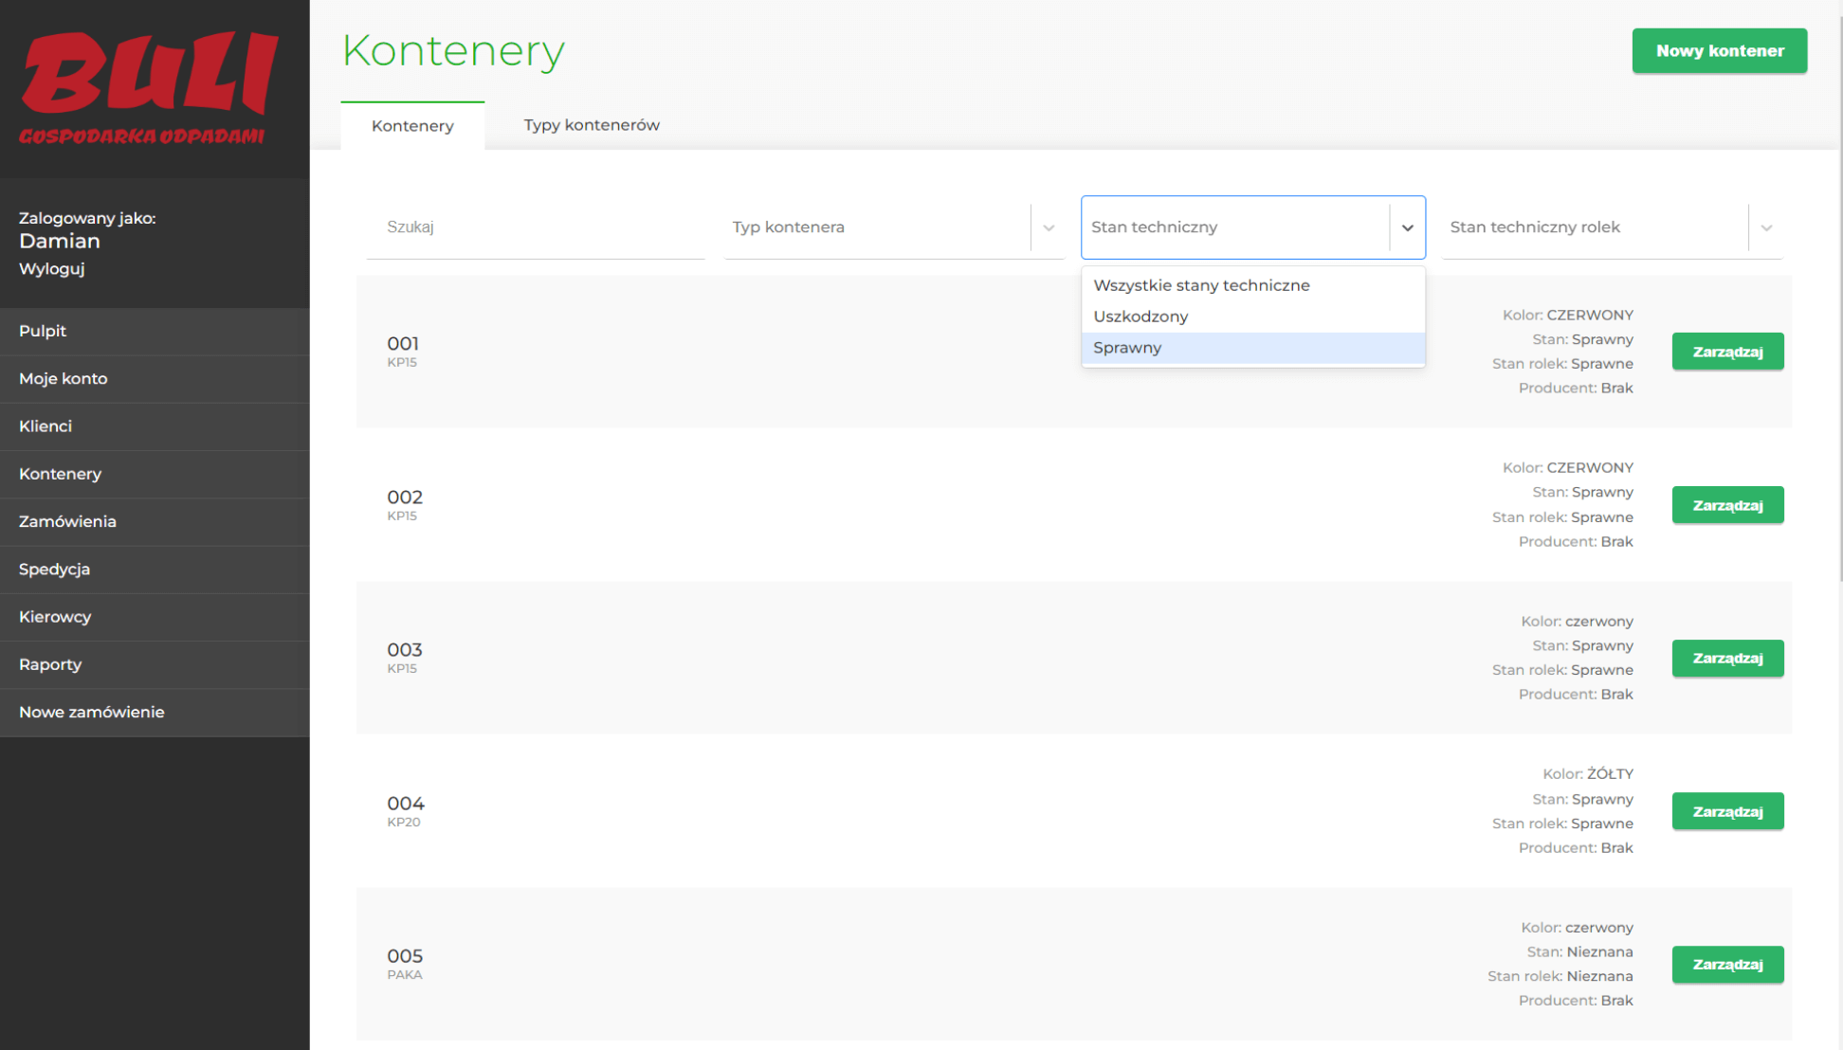Manage container 005 via Zarządzaj
The height and width of the screenshot is (1050, 1843).
click(x=1726, y=965)
